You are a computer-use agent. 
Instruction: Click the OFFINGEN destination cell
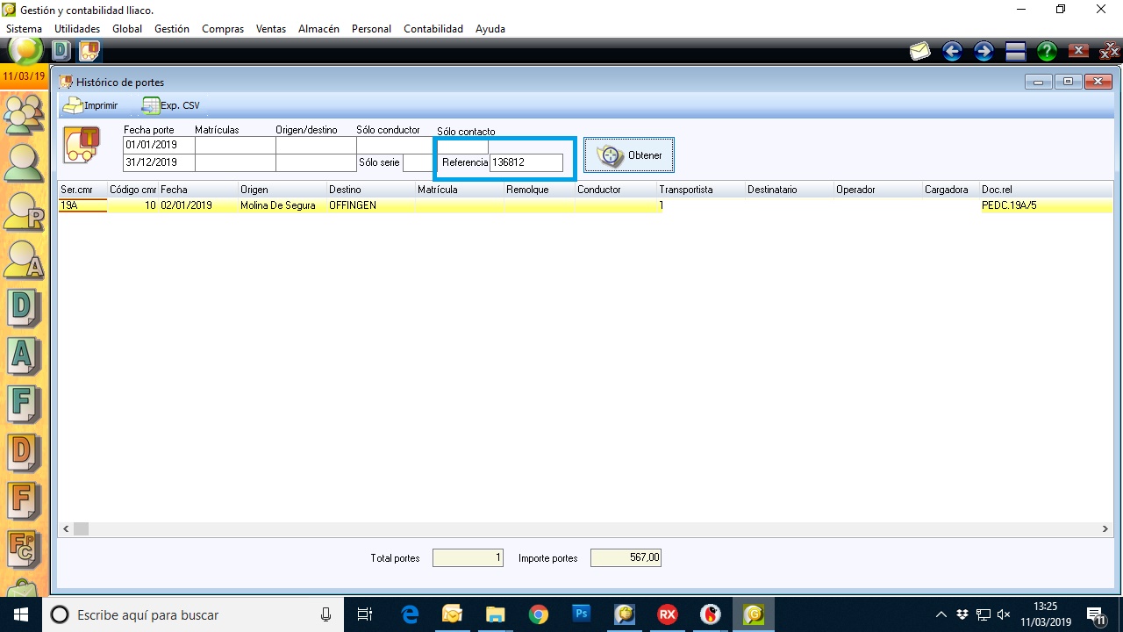coord(371,205)
